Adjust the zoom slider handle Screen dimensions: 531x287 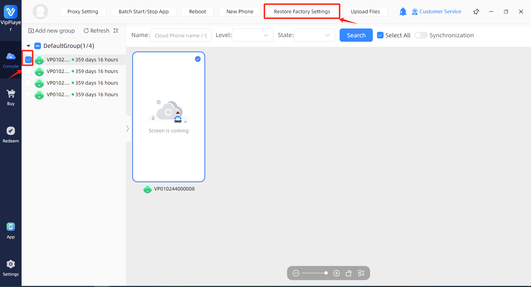[326, 273]
